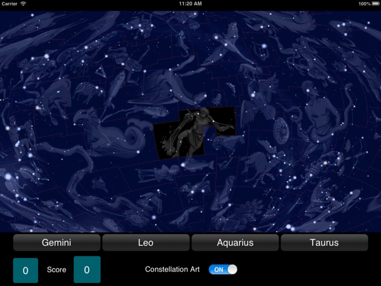Tap the 11:20 AM clock

190,4
